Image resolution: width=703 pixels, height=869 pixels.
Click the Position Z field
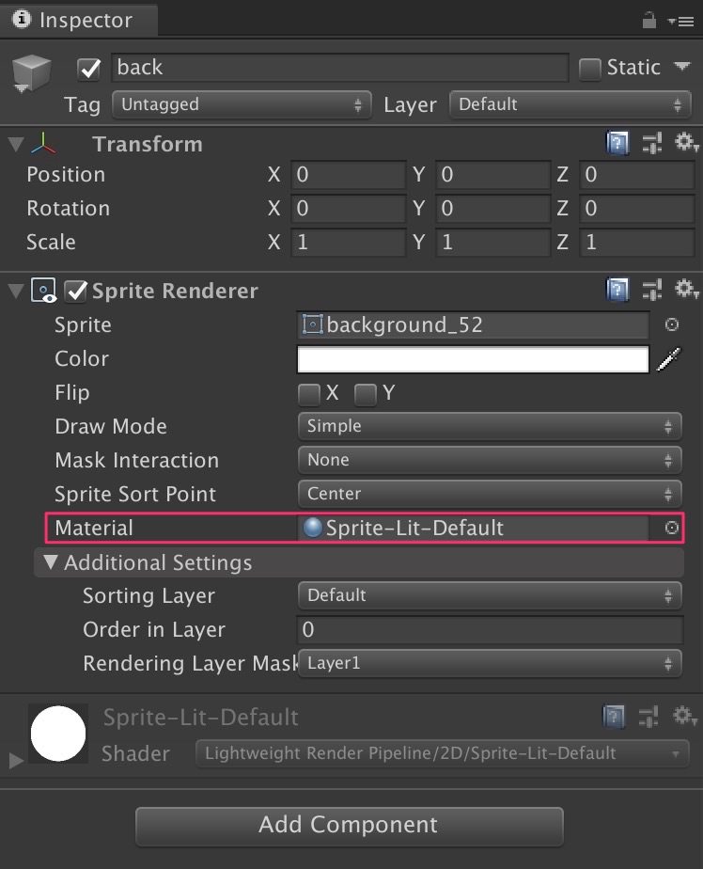[637, 175]
